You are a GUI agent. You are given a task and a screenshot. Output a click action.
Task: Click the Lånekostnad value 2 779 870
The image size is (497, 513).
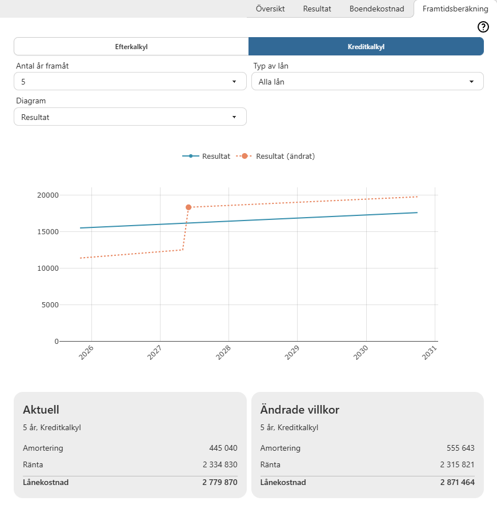pos(219,482)
